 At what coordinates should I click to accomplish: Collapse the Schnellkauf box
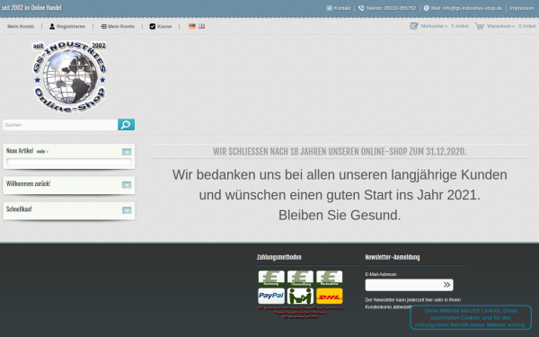(127, 210)
